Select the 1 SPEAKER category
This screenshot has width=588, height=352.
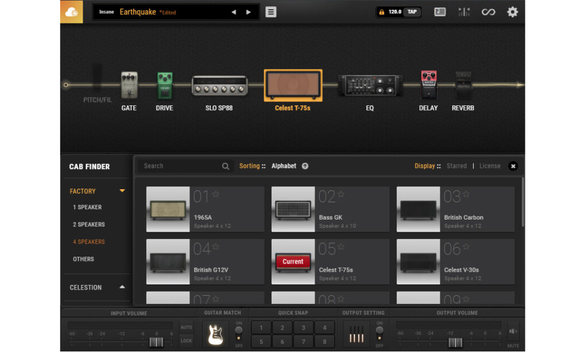87,207
